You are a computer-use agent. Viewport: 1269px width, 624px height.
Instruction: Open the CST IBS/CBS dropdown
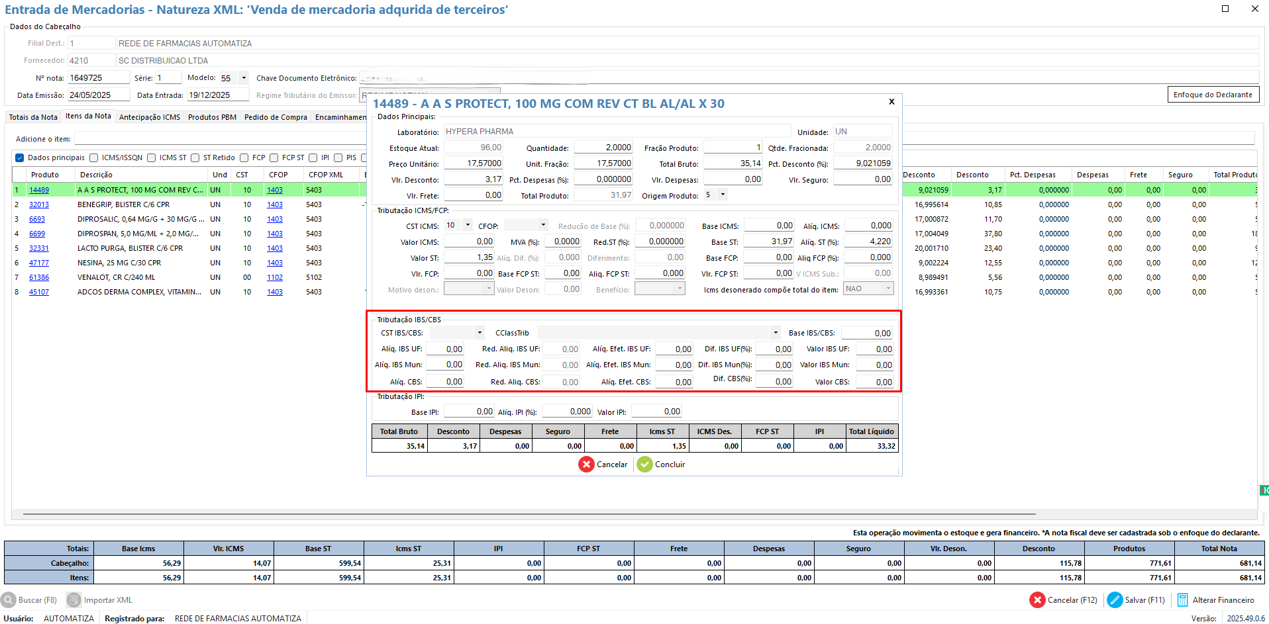pyautogui.click(x=480, y=333)
